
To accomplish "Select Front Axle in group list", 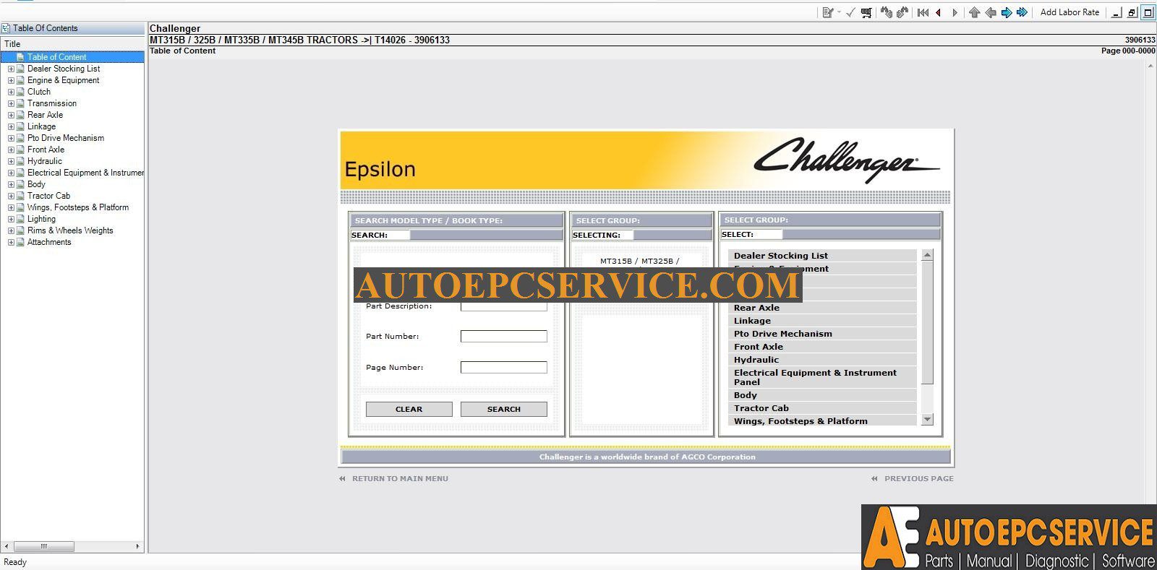I will [x=822, y=347].
